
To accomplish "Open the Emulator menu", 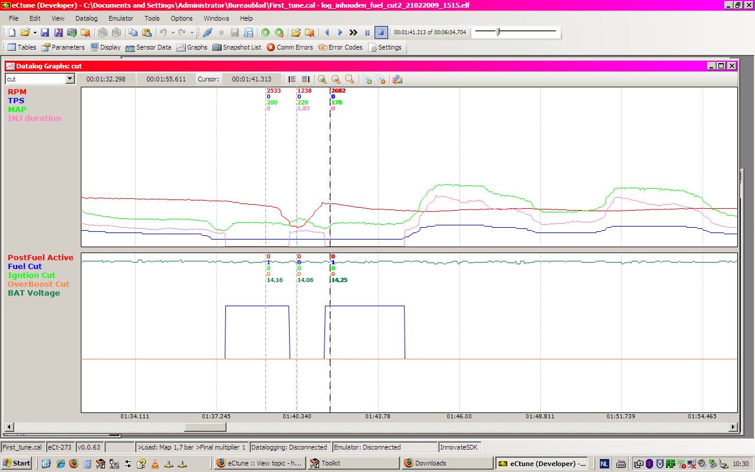I will [x=121, y=18].
